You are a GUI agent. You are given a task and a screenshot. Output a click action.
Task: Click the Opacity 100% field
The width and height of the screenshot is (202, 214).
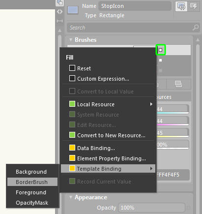pyautogui.click(x=152, y=208)
